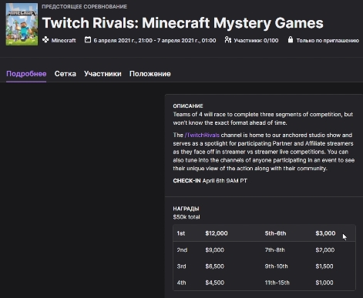Click the Участники: 0/100 counter text

click(256, 41)
